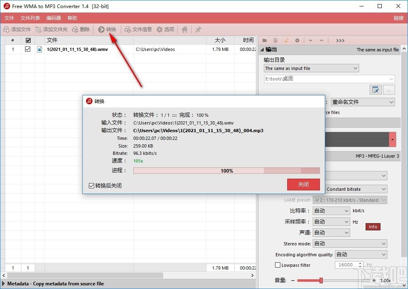Click the triple arrow >>> icon
This screenshot has height=289, width=408.
(x=340, y=40)
